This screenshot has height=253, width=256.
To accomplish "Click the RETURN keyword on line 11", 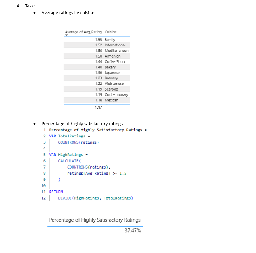I will [56, 192].
